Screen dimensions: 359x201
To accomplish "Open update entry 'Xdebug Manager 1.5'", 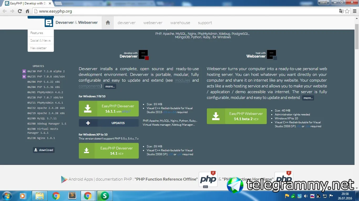I will coord(47,124).
